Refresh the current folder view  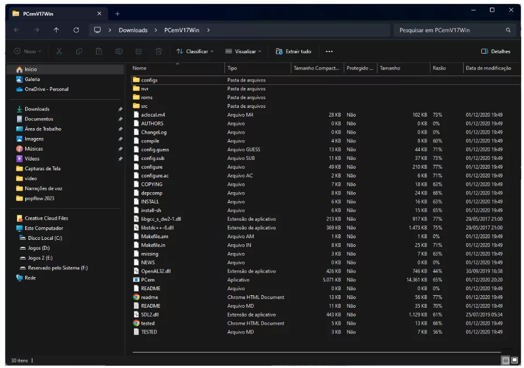76,30
